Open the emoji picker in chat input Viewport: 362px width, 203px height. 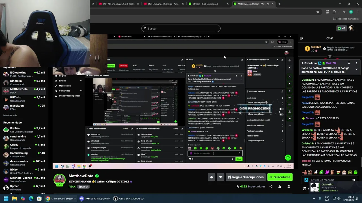pyautogui.click(x=354, y=180)
